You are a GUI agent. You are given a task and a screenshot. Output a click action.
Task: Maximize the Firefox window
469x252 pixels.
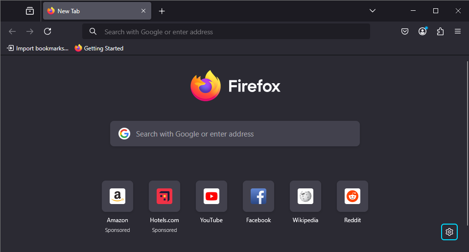(436, 11)
